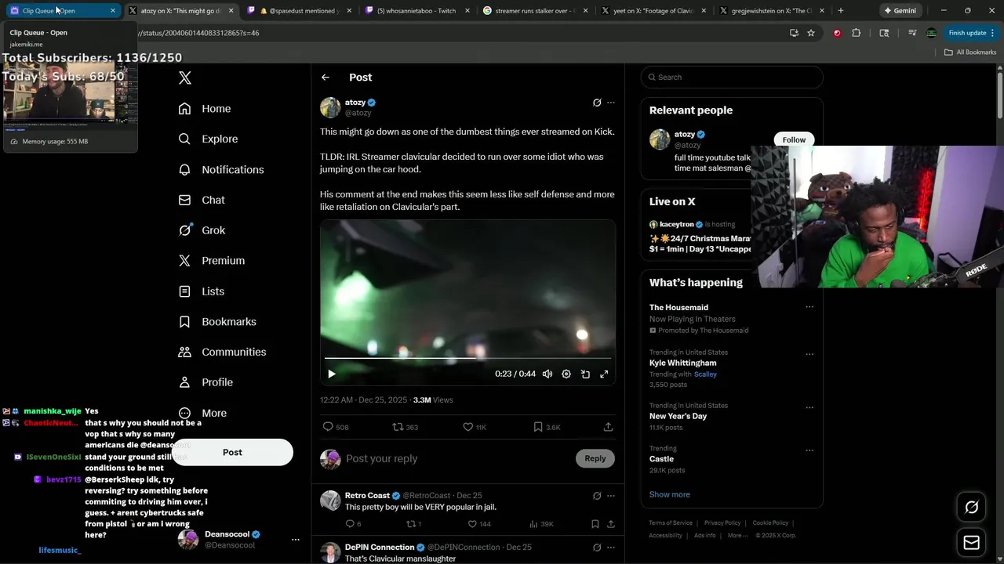
Task: Open Premium in X sidebar
Action: point(212,261)
